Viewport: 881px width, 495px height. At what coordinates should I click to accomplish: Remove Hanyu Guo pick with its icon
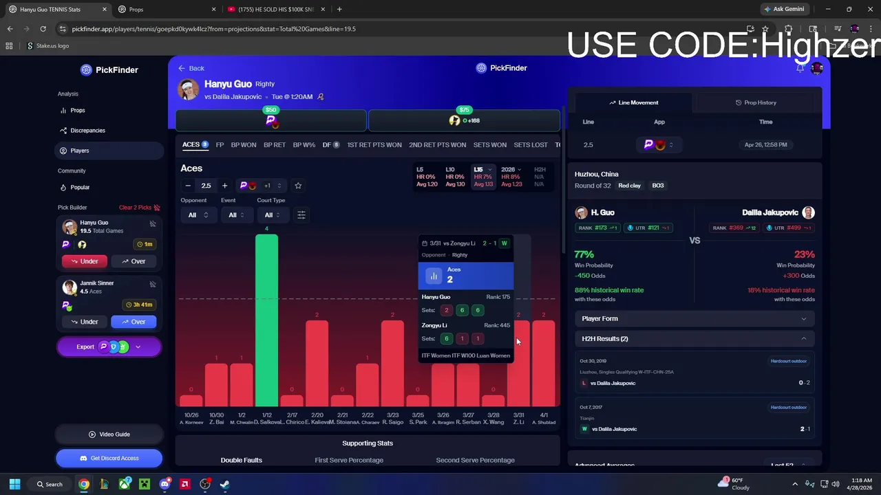tap(153, 223)
